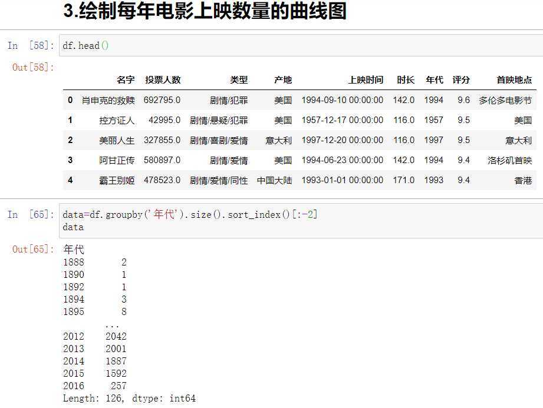Click the vote count 327855.0
The image size is (543, 408).
tap(162, 140)
